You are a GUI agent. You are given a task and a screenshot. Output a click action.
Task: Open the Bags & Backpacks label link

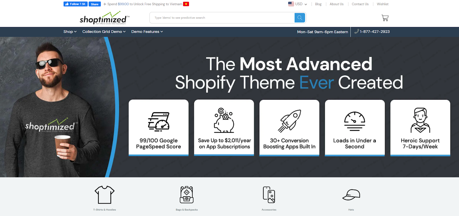point(187,210)
